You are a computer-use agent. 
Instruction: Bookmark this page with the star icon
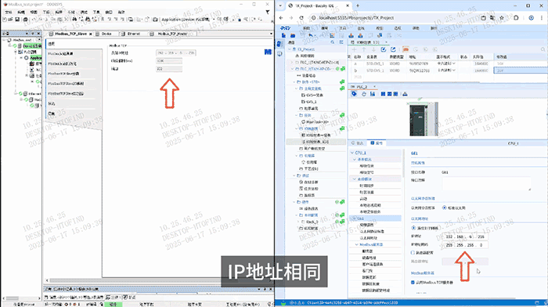(x=502, y=17)
